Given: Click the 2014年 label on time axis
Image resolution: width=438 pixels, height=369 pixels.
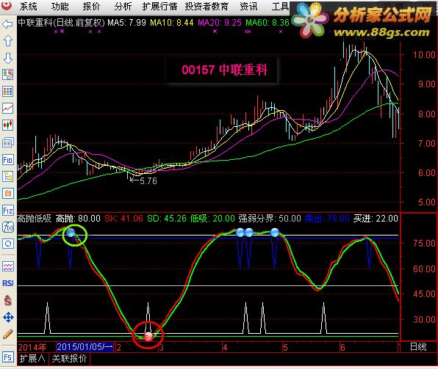Looking at the screenshot, I should [32, 347].
